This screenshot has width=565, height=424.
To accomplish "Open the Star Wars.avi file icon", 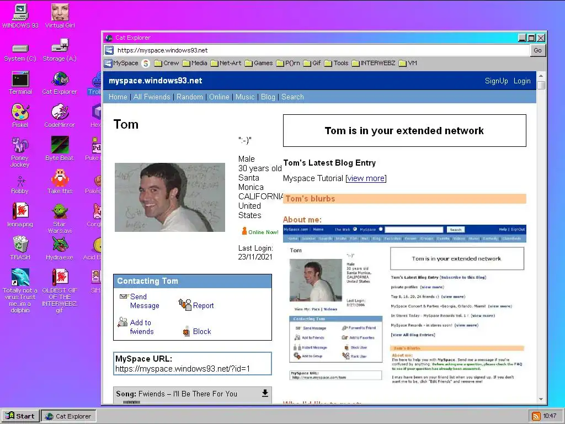I will 60,219.
